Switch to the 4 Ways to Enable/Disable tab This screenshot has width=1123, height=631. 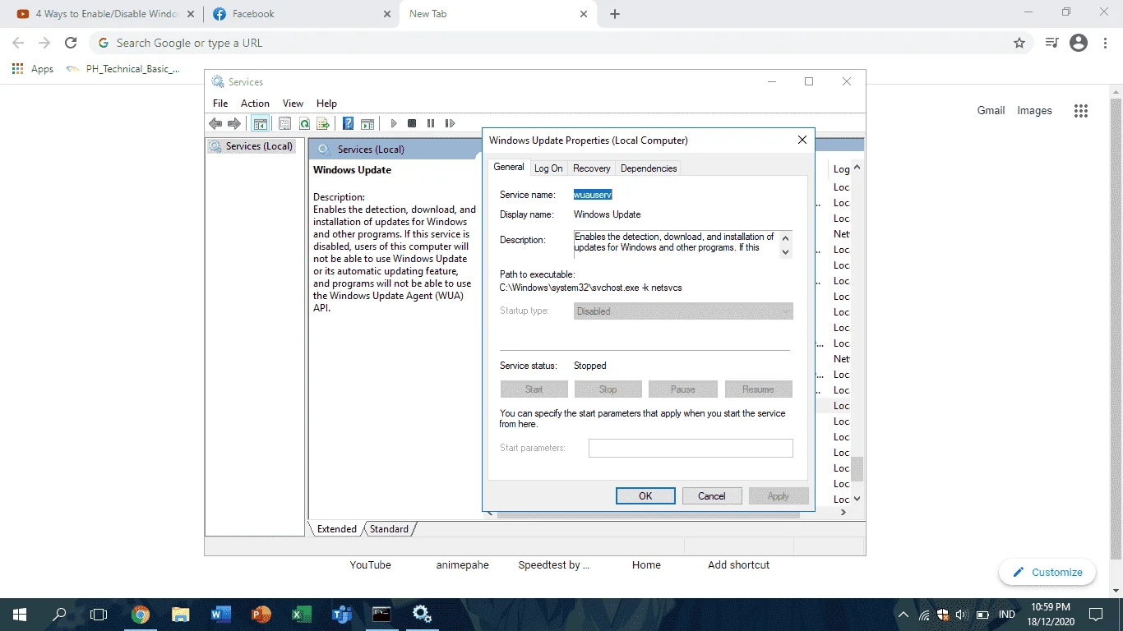105,14
